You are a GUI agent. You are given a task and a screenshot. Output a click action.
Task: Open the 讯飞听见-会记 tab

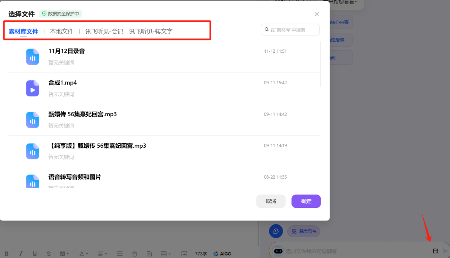click(104, 31)
